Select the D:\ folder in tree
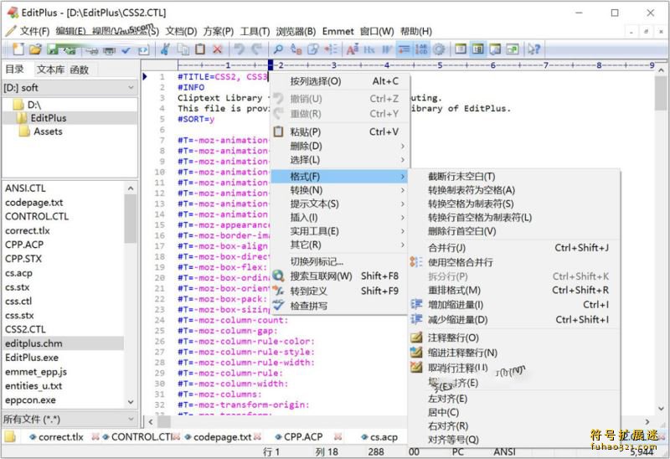Image resolution: width=670 pixels, height=459 pixels. click(33, 104)
